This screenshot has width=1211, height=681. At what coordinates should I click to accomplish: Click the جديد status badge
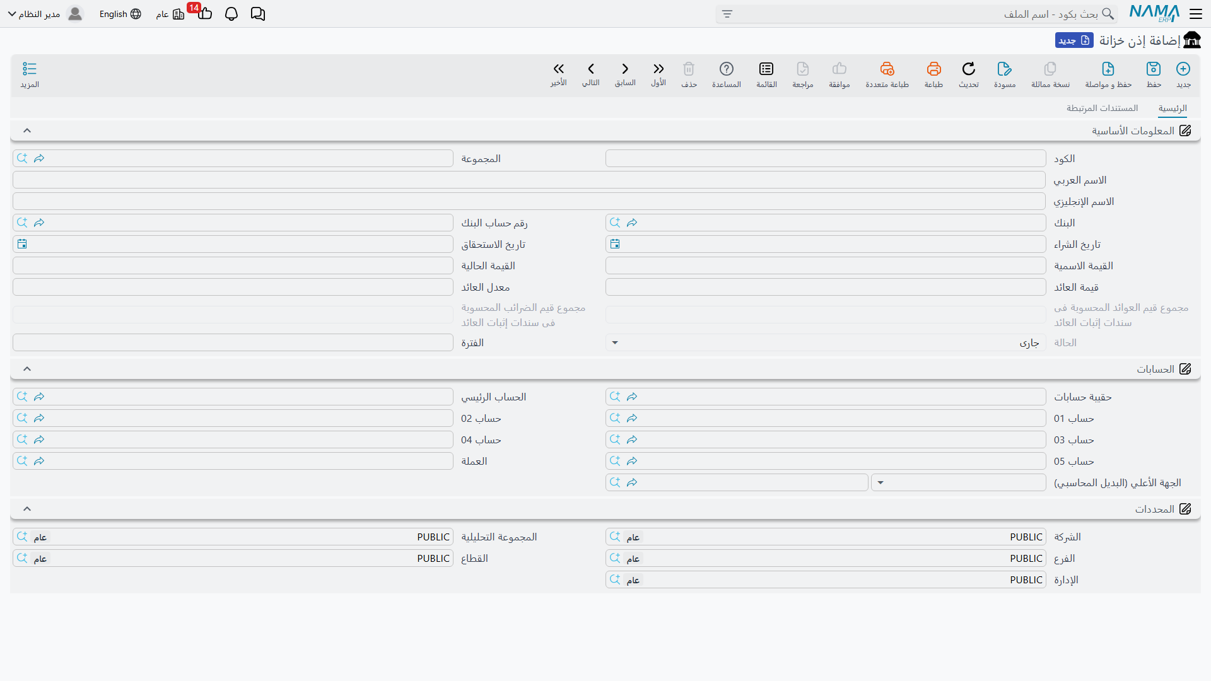point(1074,40)
